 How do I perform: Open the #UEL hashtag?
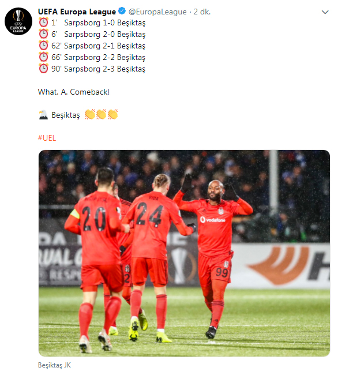point(47,138)
